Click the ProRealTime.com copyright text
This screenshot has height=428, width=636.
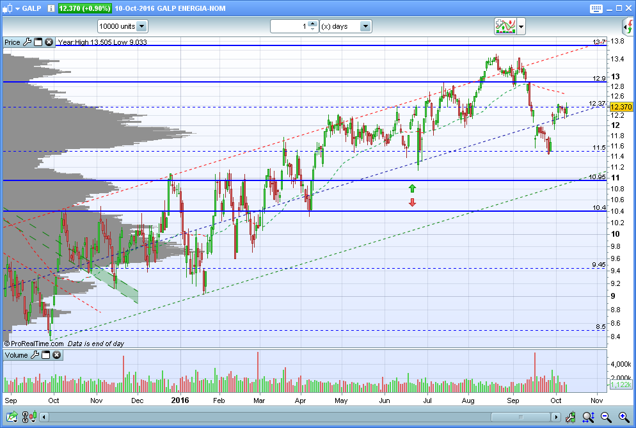coord(34,344)
